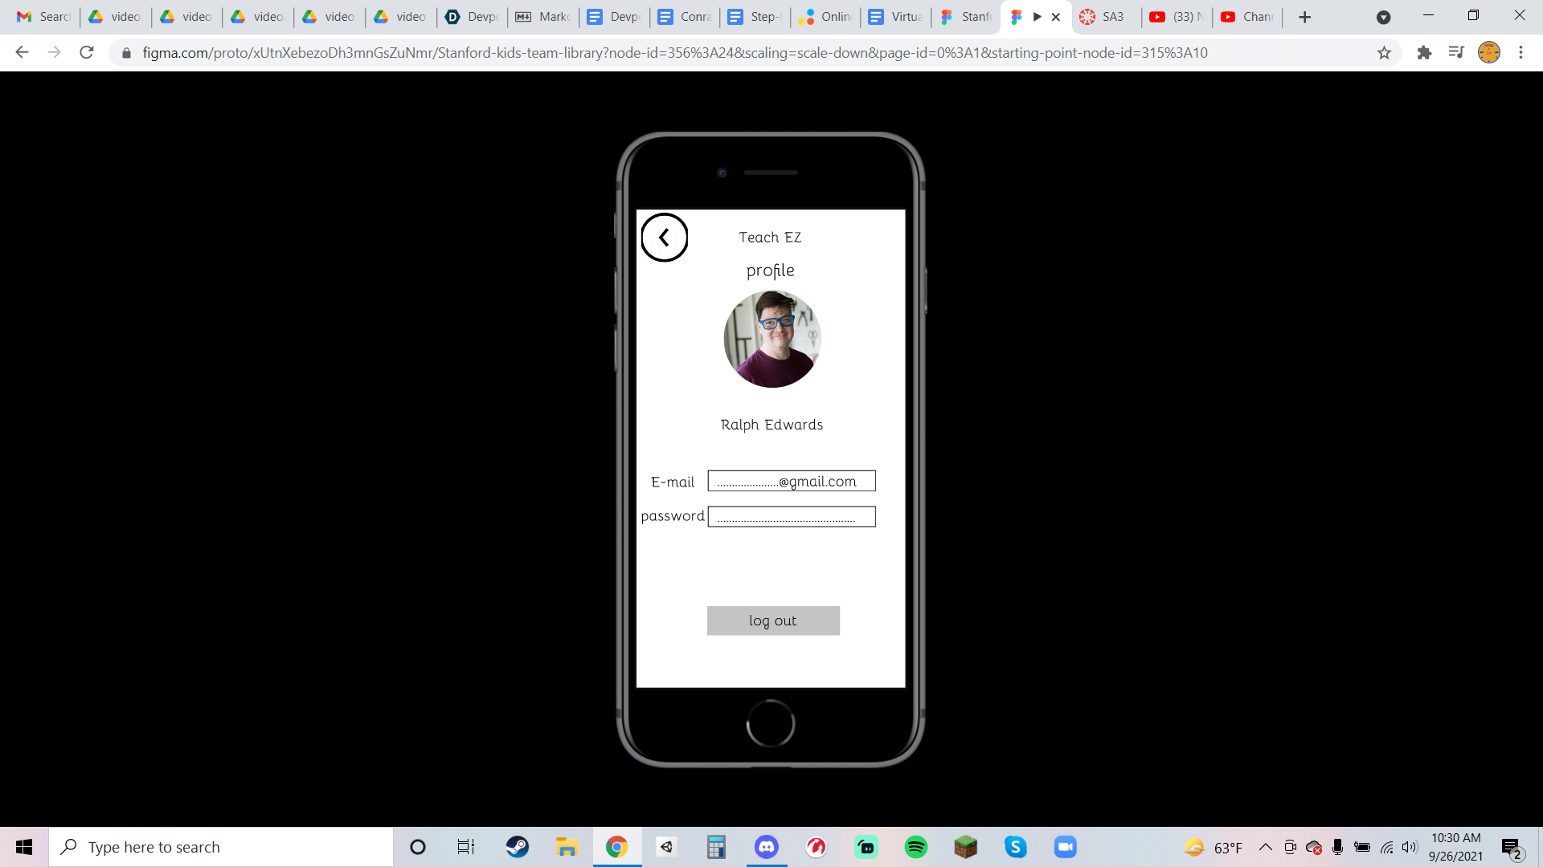Switch to the Gmail Search tab
1543x867 pixels.
44,17
